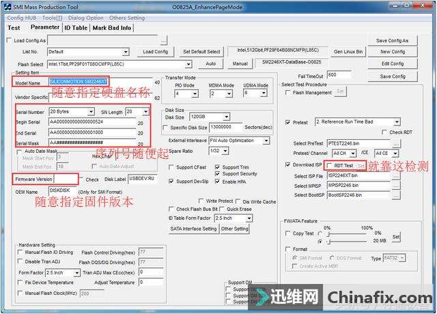The height and width of the screenshot is (314, 437).
Task: Click browse button beside Select ISP File
Action: 396,176
